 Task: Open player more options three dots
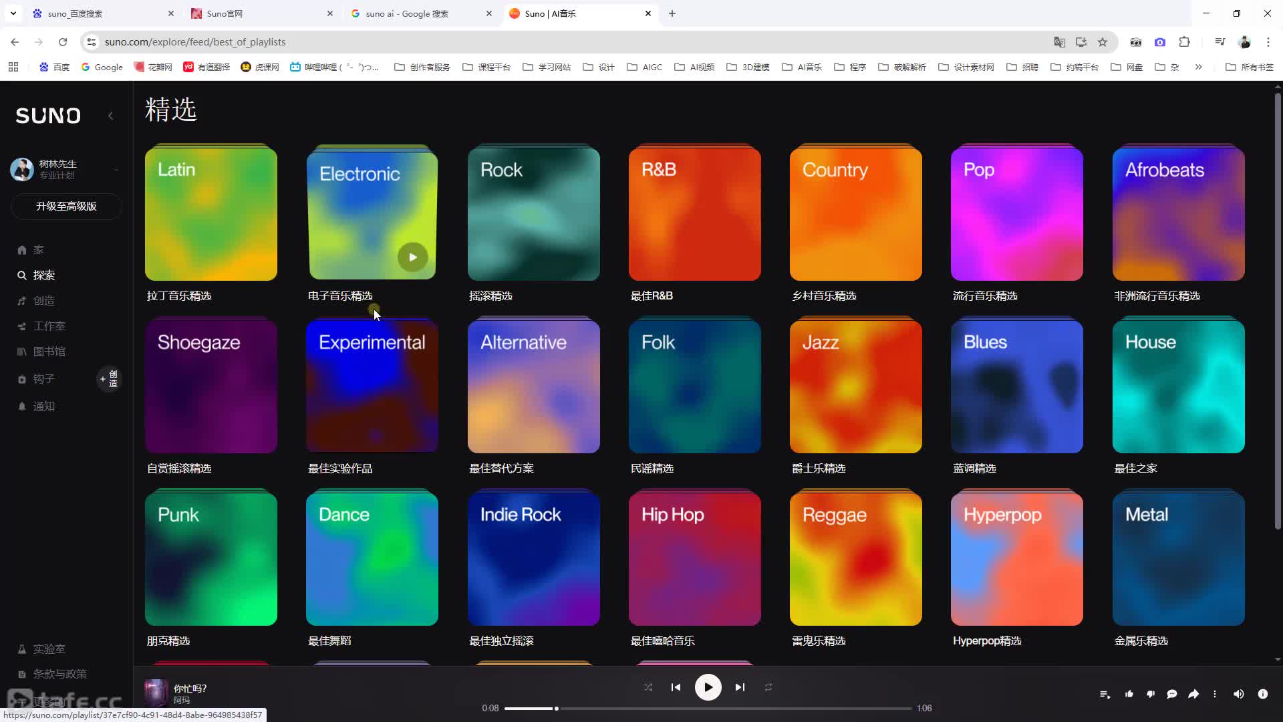(x=1215, y=694)
